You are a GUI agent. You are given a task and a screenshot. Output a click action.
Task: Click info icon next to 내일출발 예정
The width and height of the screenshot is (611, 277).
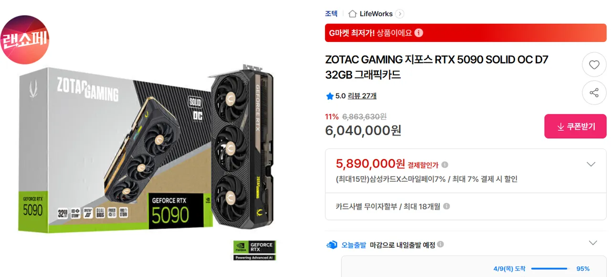tap(440, 244)
